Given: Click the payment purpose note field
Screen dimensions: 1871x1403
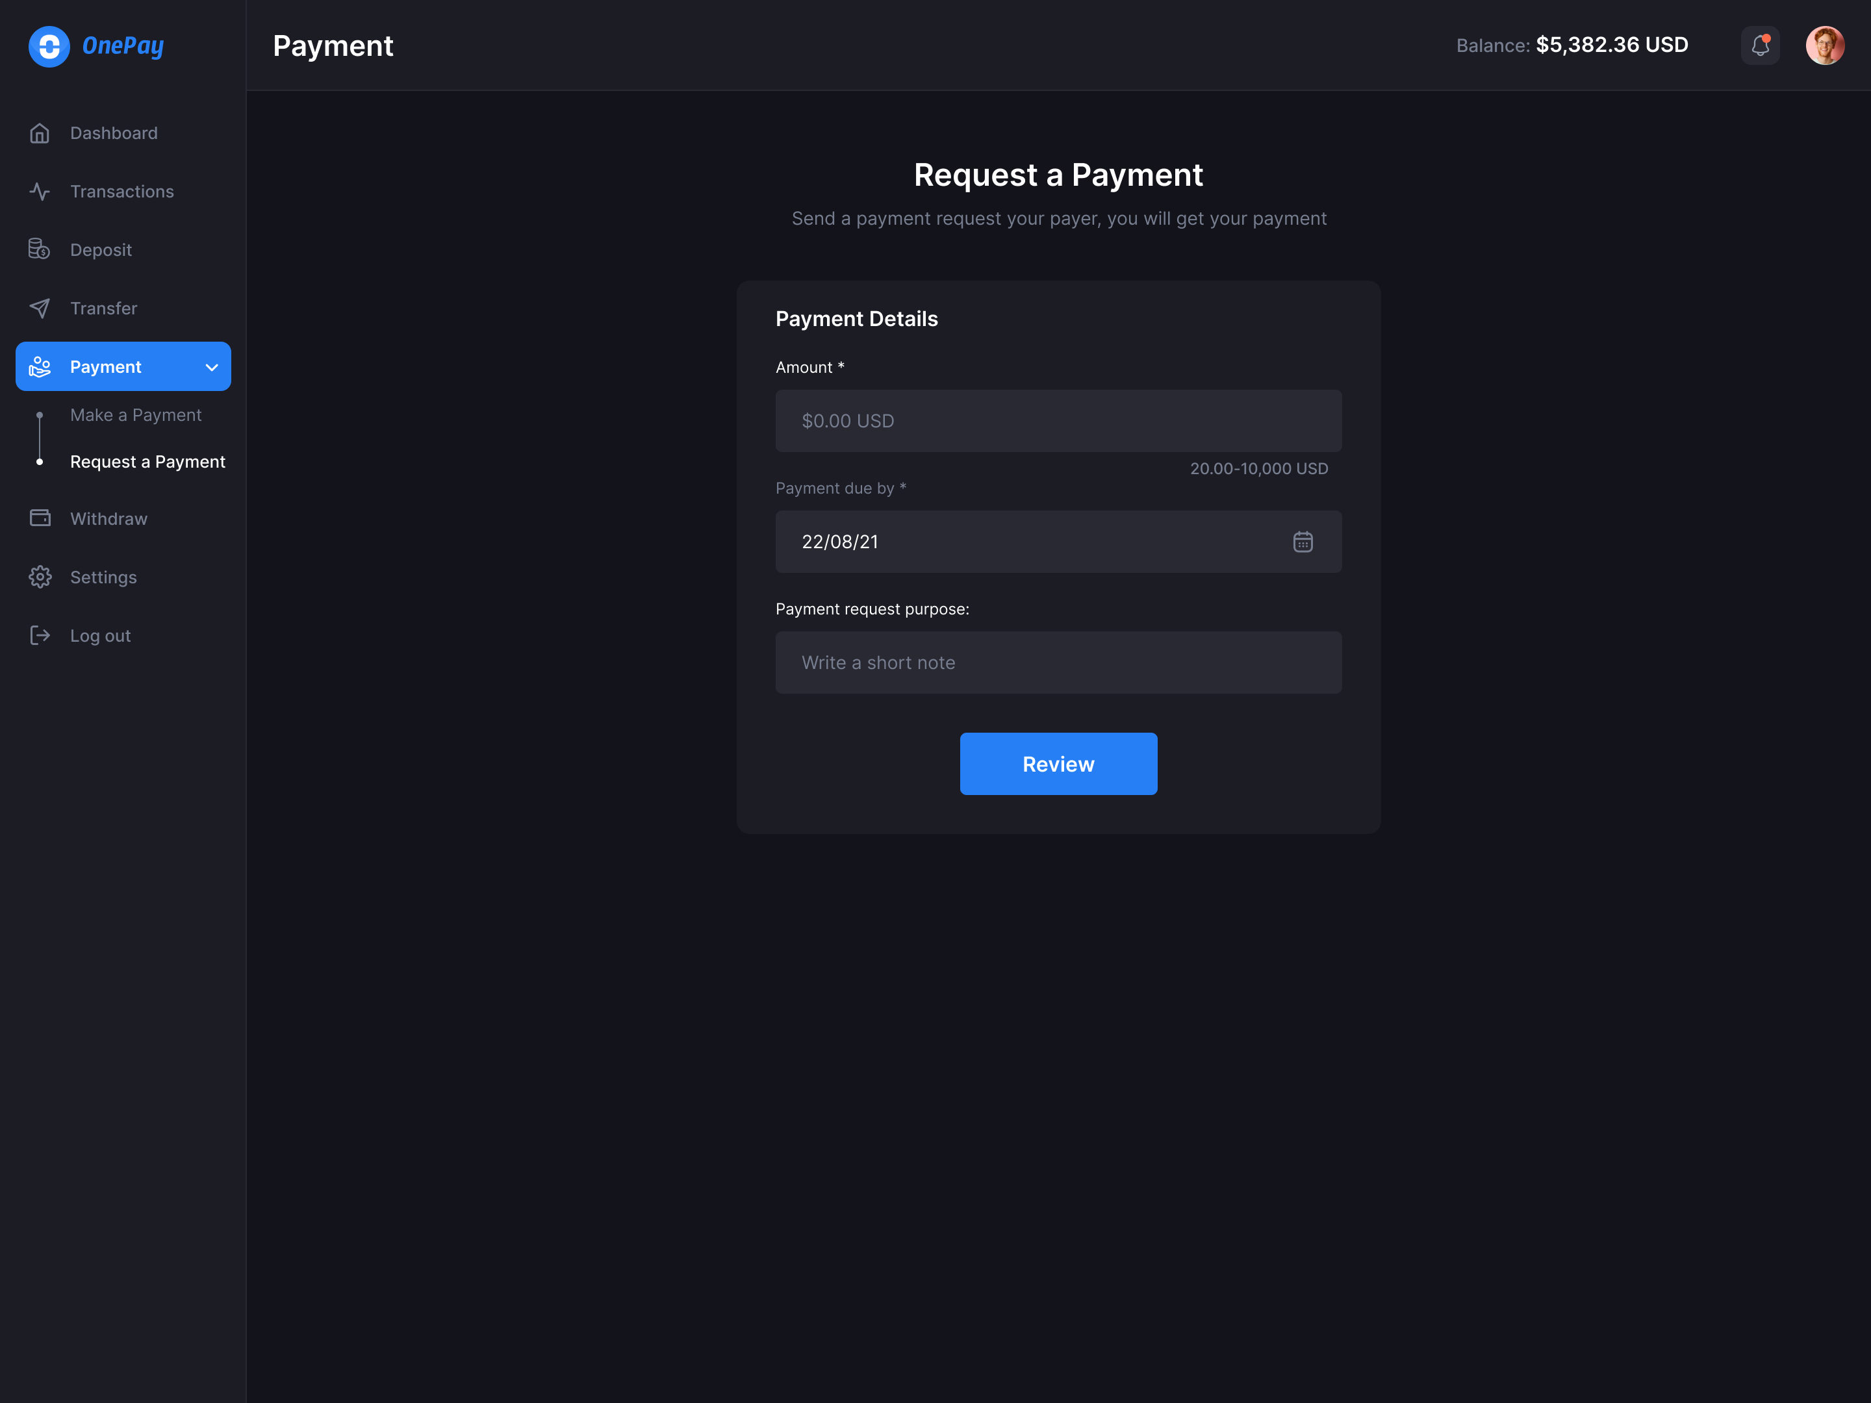Looking at the screenshot, I should click(x=1058, y=662).
